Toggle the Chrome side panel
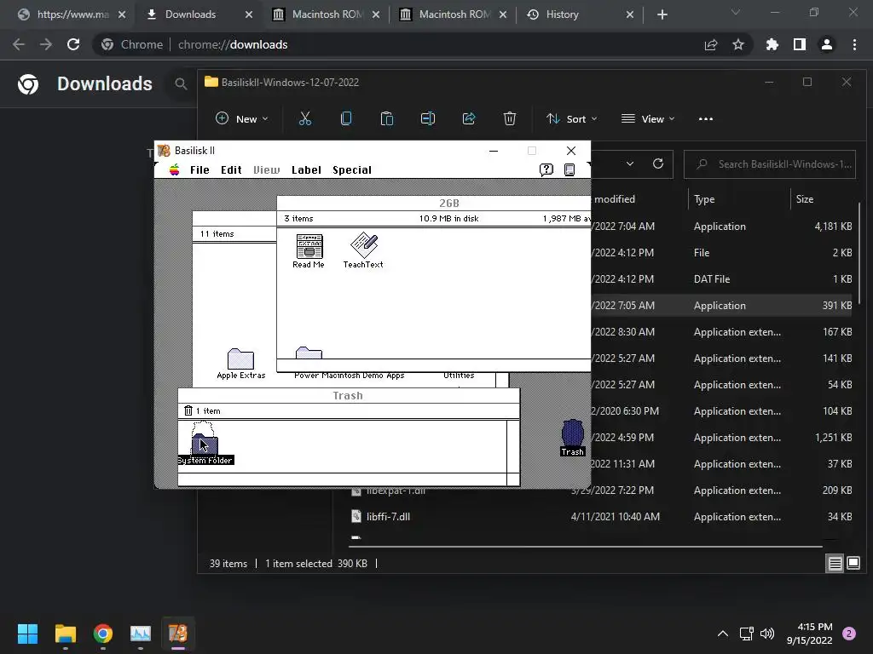 [x=800, y=44]
